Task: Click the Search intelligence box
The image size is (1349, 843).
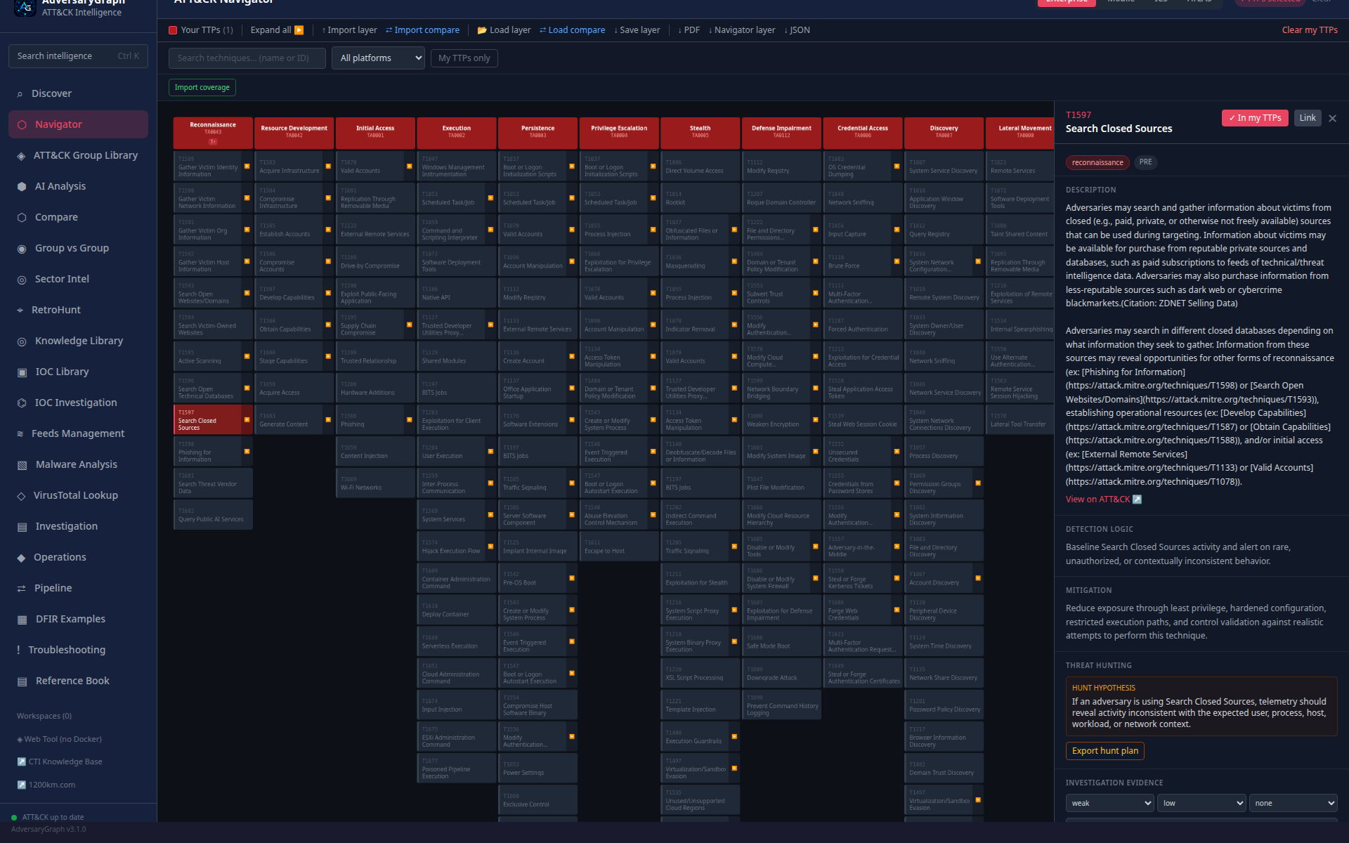Action: (x=78, y=56)
